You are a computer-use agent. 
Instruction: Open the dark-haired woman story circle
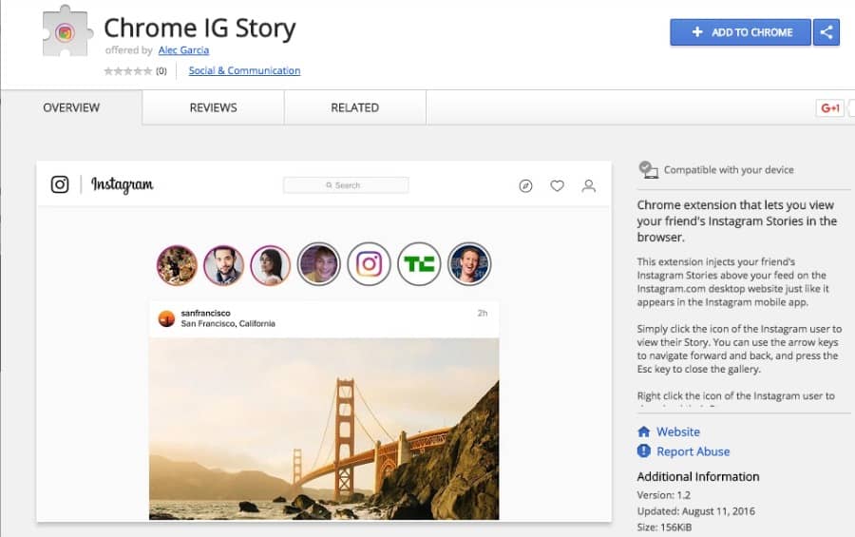(271, 265)
